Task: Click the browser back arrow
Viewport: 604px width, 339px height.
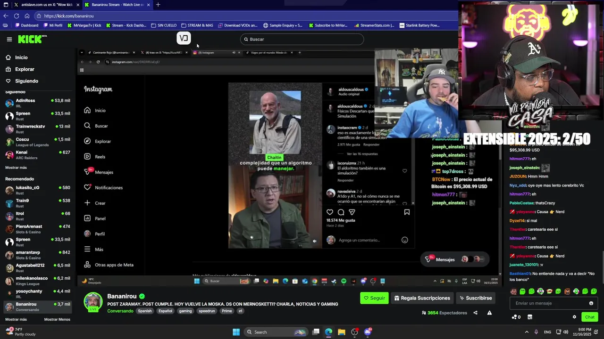Action: 6,16
